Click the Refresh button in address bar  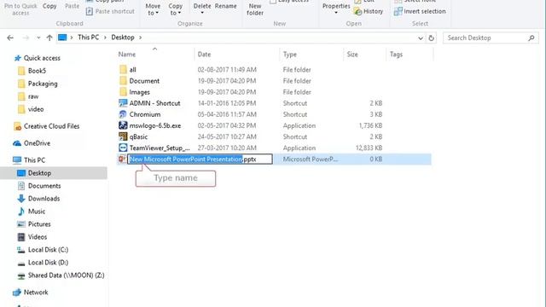[431, 38]
